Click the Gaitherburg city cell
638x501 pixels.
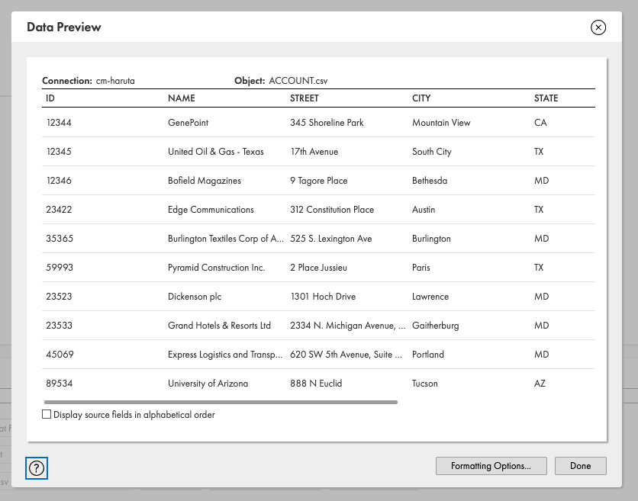(435, 326)
